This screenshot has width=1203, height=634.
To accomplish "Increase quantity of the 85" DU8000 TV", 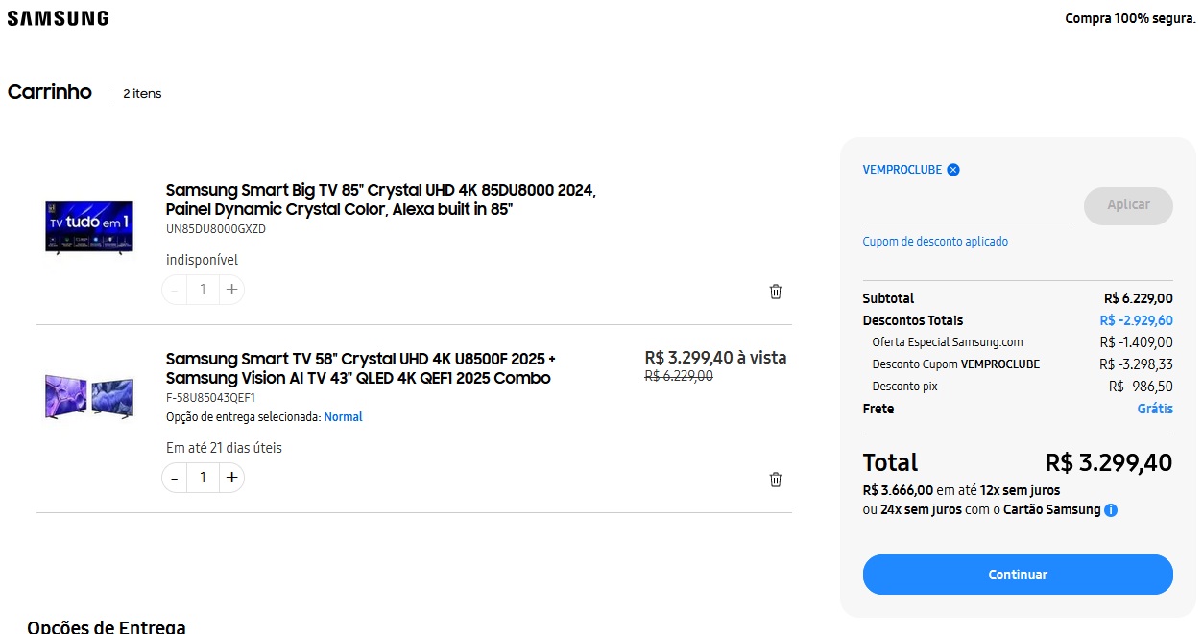I will 230,289.
